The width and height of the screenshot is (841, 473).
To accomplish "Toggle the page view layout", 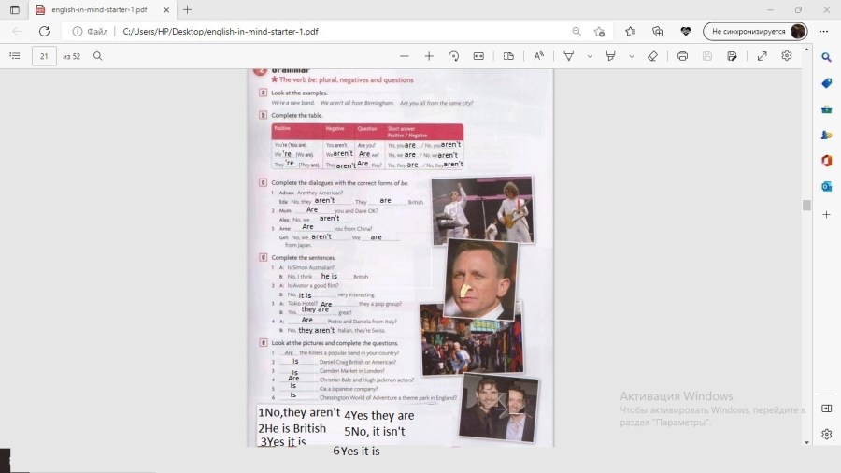I will pos(508,56).
